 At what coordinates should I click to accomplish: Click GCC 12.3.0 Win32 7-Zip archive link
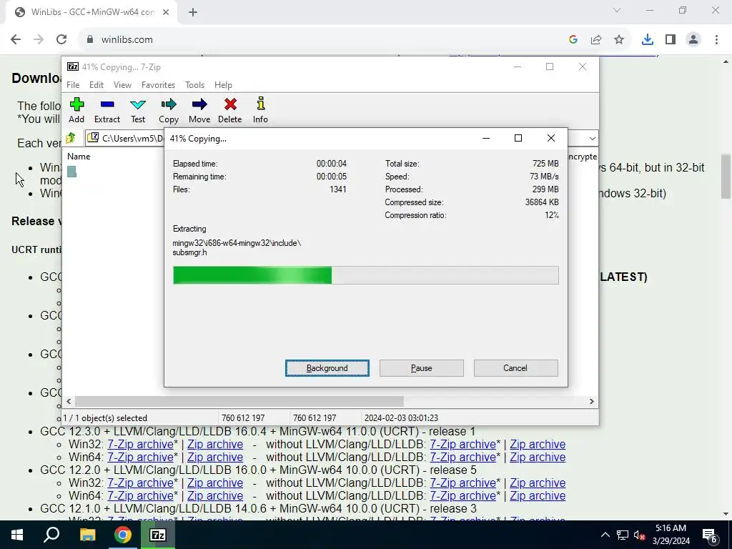click(x=140, y=444)
